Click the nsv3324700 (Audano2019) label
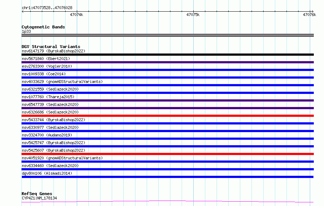 (47, 135)
